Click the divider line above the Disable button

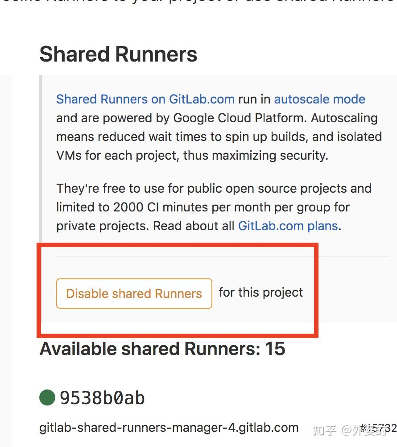click(x=223, y=257)
